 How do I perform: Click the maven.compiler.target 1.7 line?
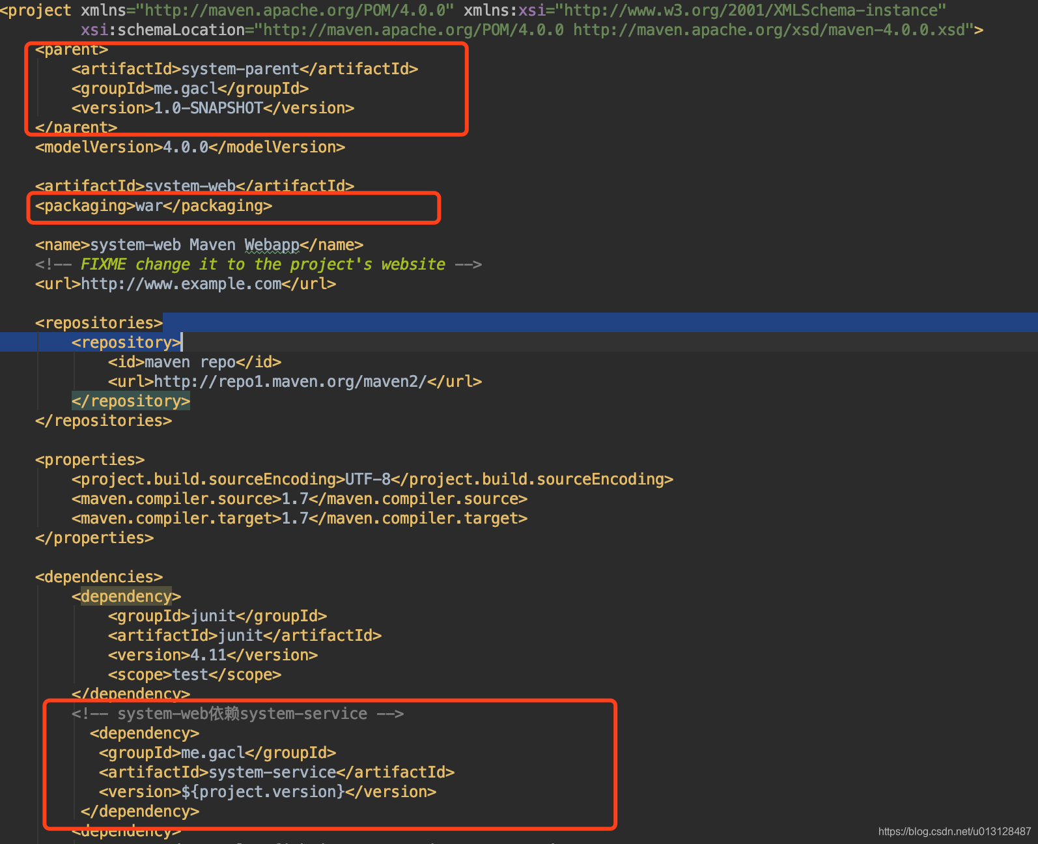coord(300,518)
